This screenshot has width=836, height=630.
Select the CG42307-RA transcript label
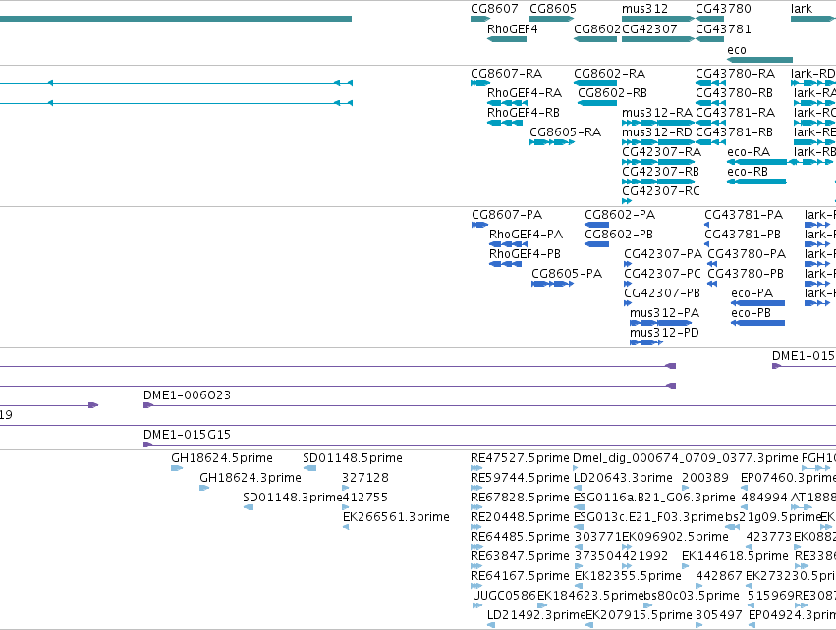tap(662, 152)
